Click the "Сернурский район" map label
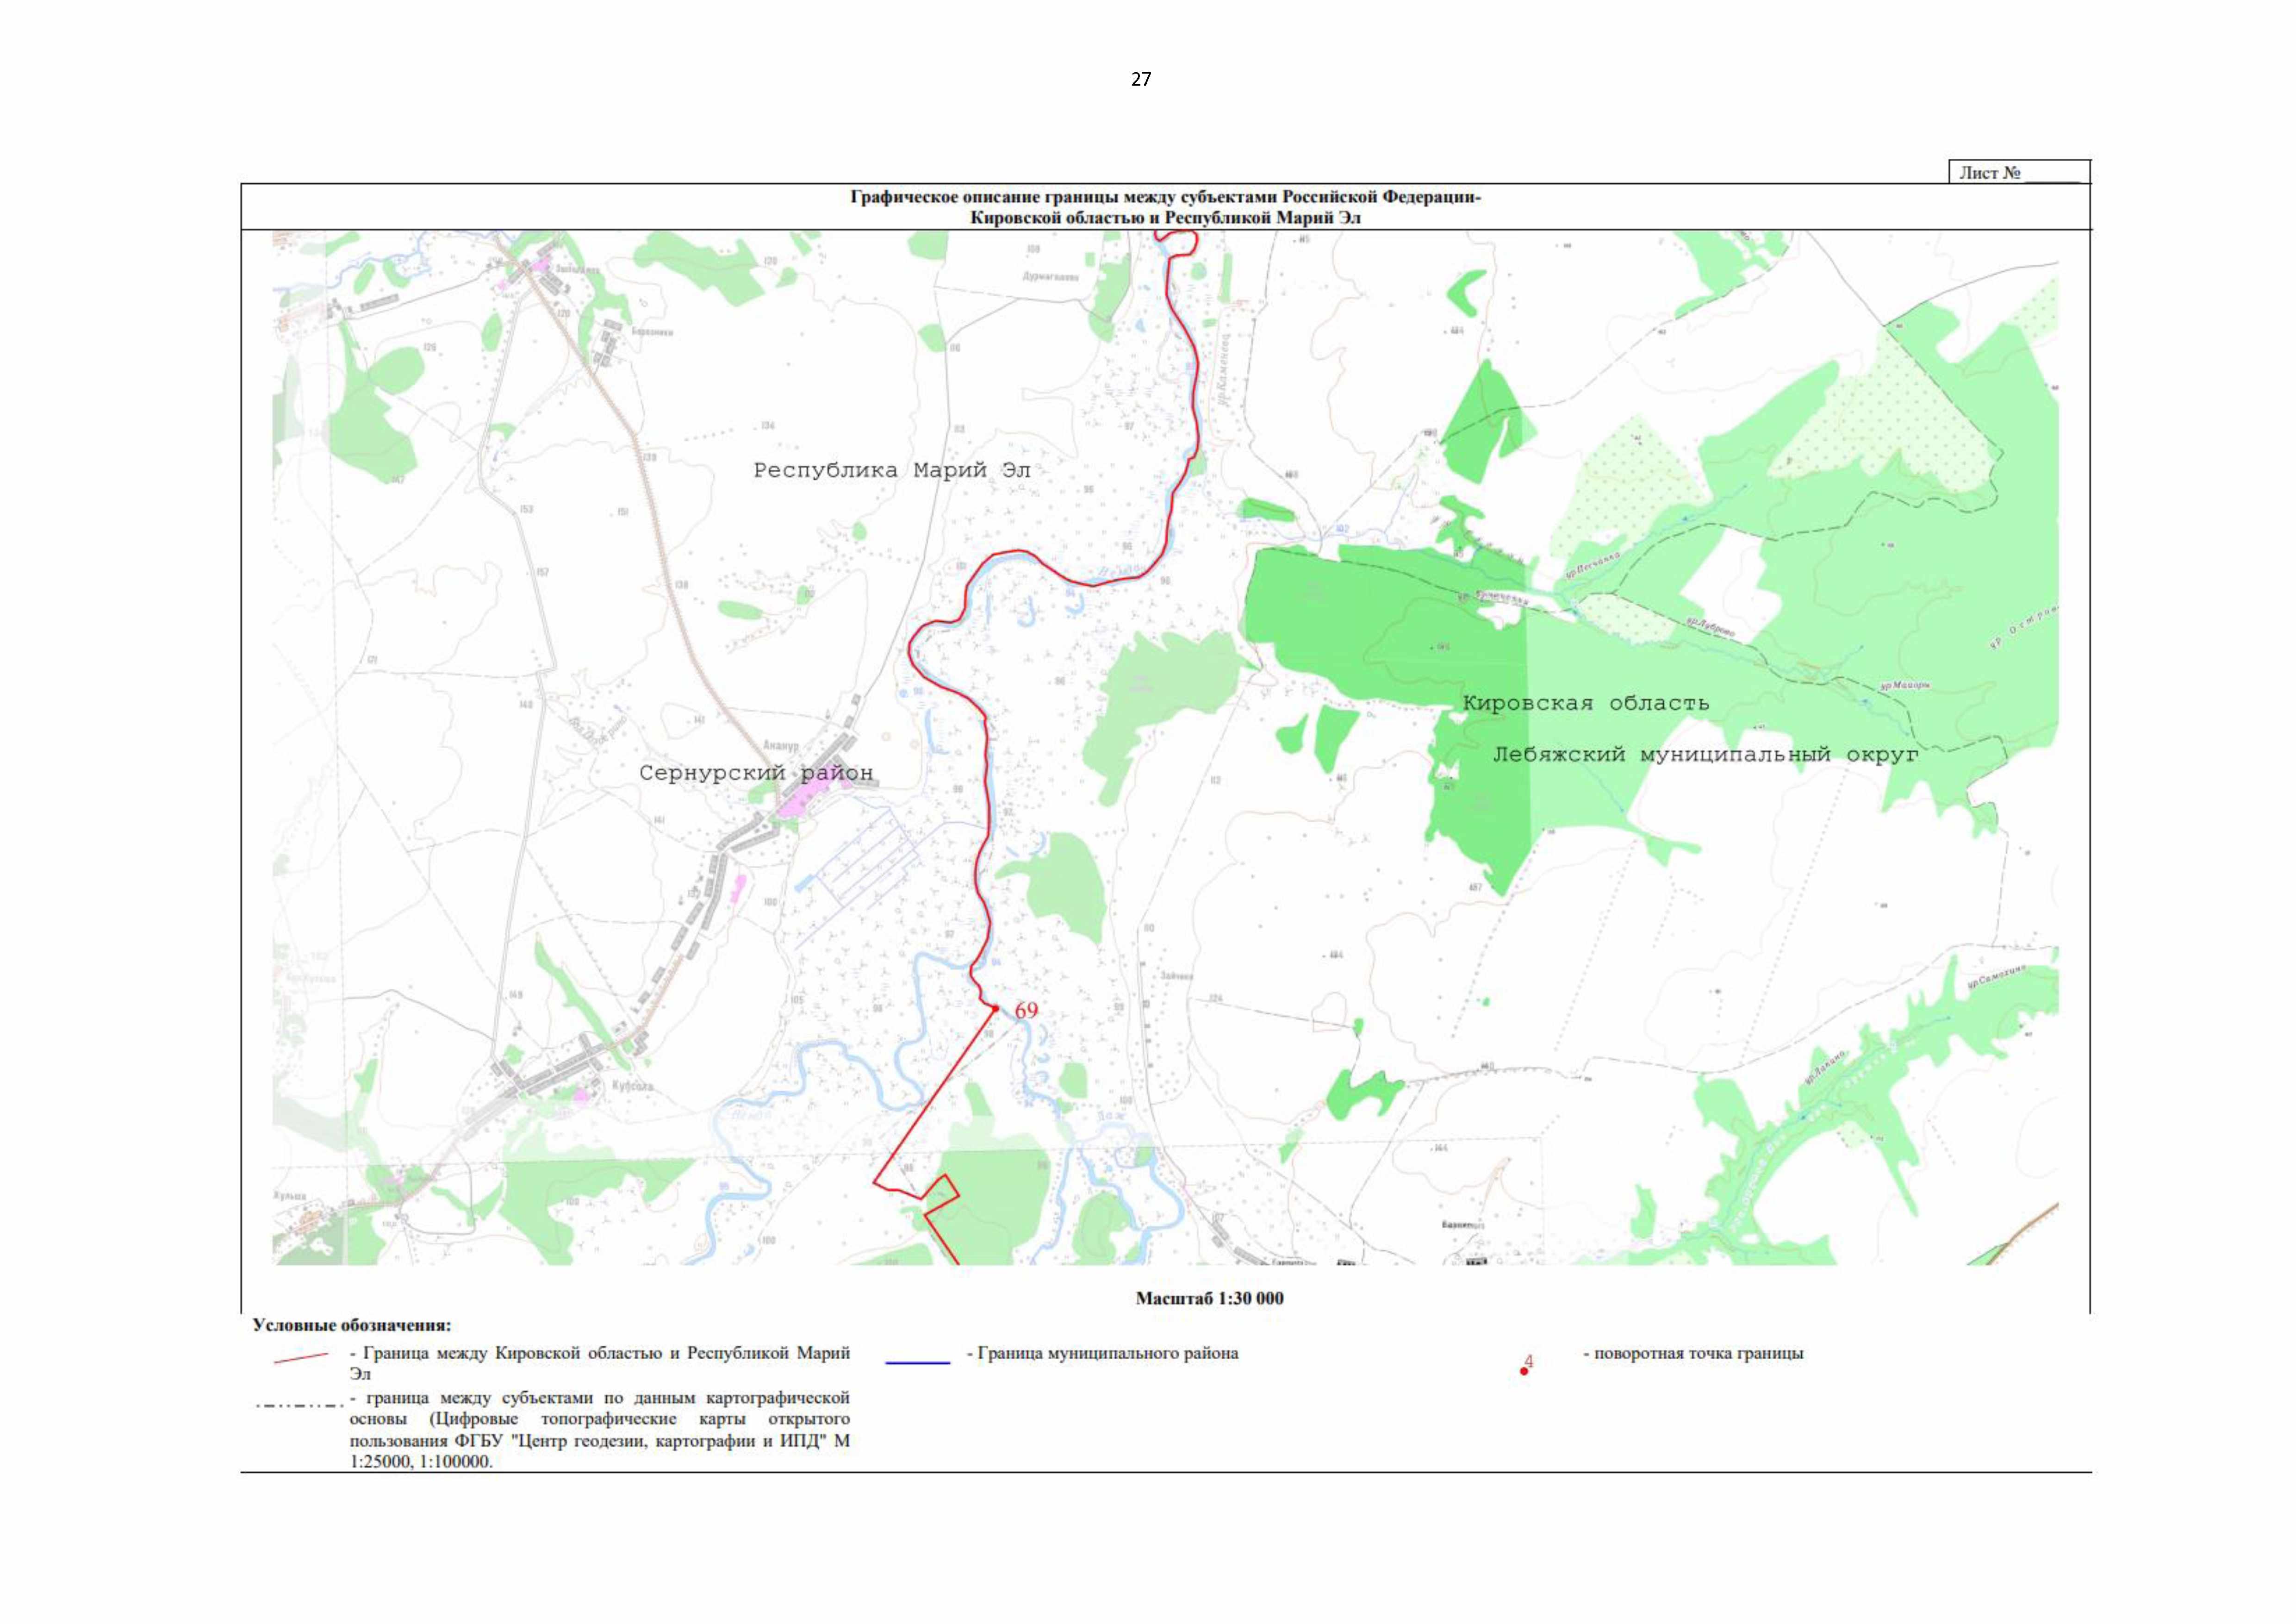Screen dimensions: 2296x1624 point(756,773)
